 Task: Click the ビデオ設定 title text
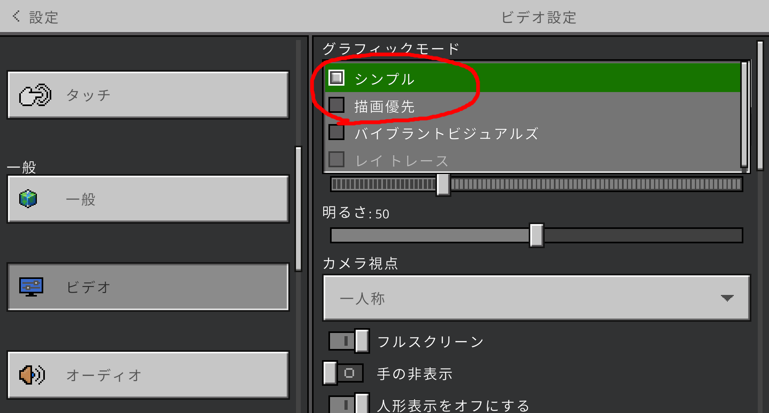(x=539, y=17)
